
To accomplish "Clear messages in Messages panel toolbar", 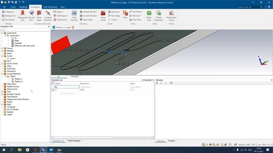I will point(157,83).
